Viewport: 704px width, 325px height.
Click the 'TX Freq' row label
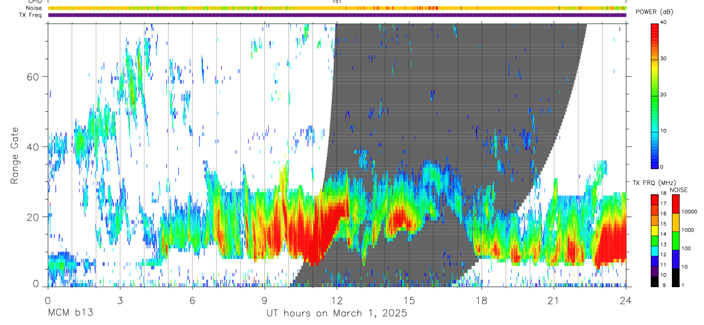(x=31, y=15)
